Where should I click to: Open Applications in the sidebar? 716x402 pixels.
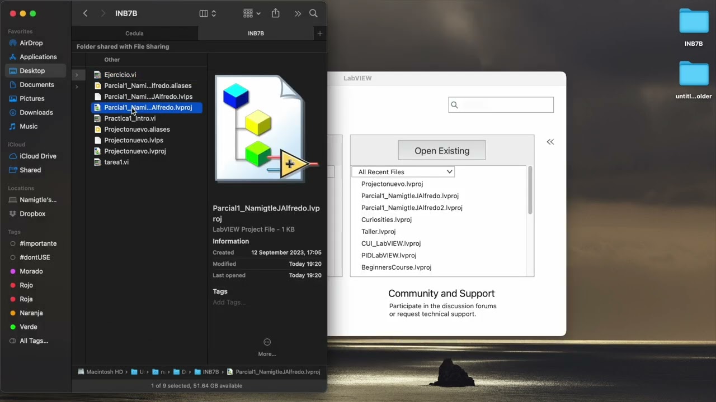point(38,57)
